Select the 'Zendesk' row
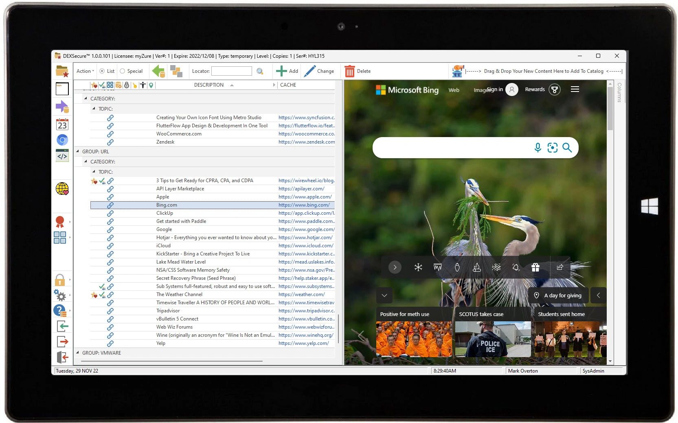This screenshot has height=423, width=678. (x=212, y=142)
